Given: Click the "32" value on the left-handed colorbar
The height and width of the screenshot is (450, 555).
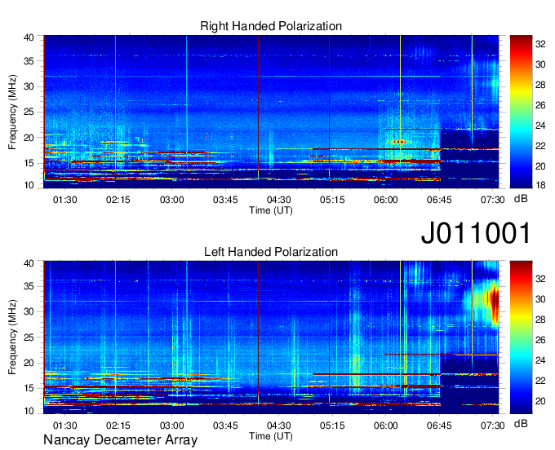Looking at the screenshot, I should (x=540, y=279).
